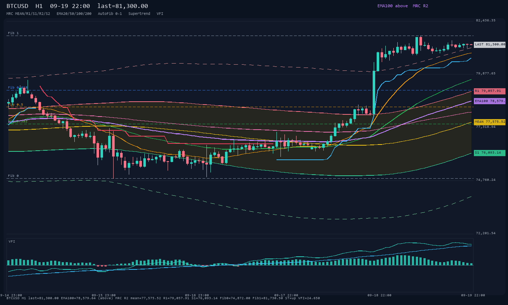Image resolution: width=508 pixels, height=305 pixels.
Task: Click the 09-17 22:00 time axis label
Action: (286, 295)
